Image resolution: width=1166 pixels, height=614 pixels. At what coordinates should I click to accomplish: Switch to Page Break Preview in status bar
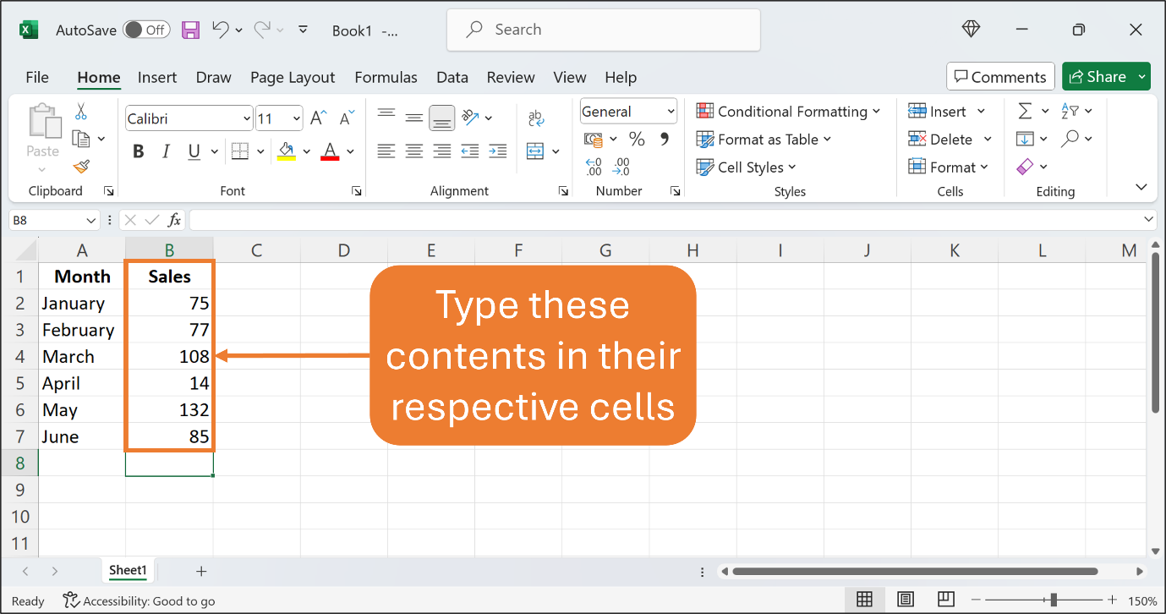click(x=946, y=600)
